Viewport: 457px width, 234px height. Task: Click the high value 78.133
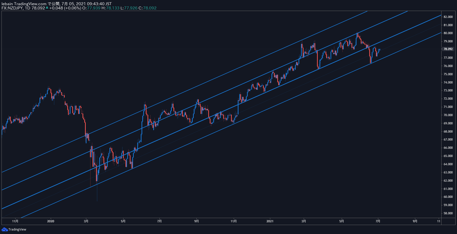(x=112, y=8)
